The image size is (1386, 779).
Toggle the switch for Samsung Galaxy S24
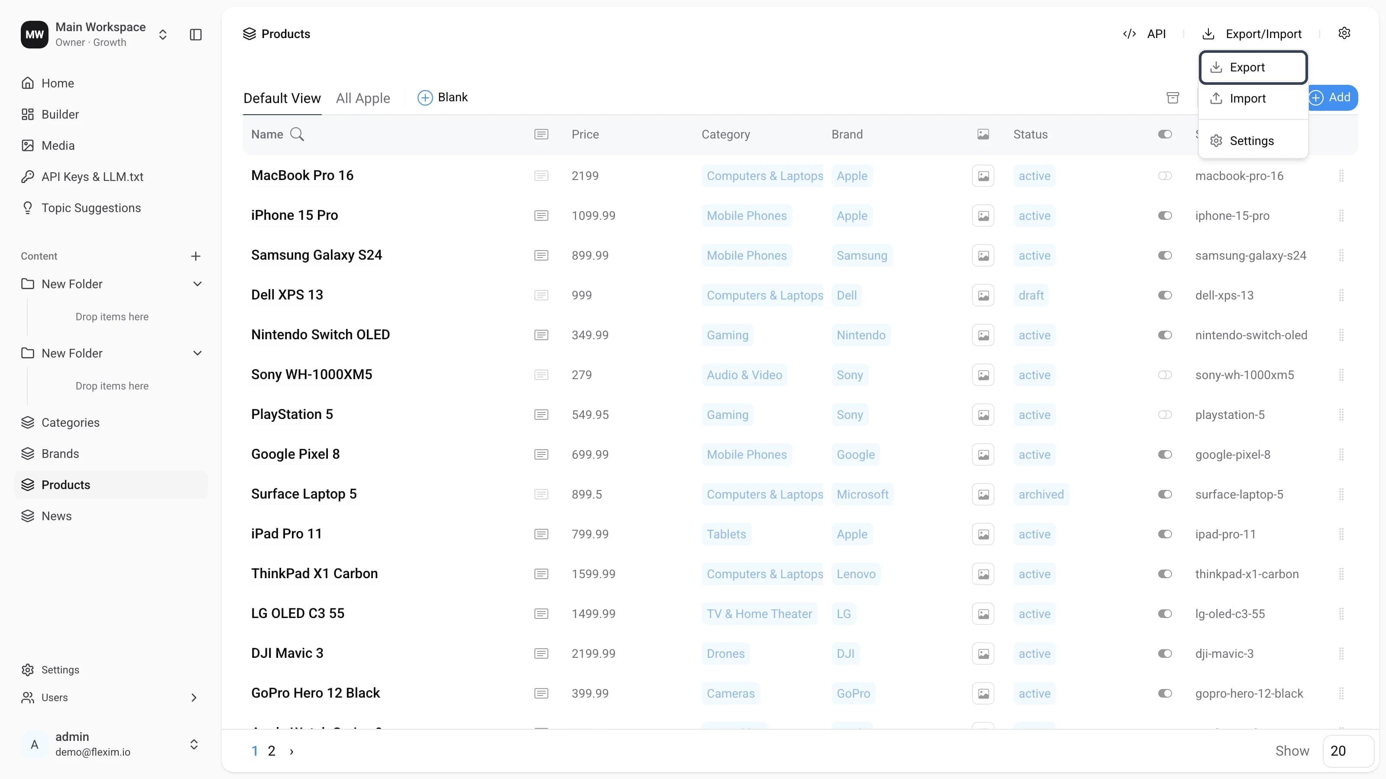pyautogui.click(x=1165, y=255)
